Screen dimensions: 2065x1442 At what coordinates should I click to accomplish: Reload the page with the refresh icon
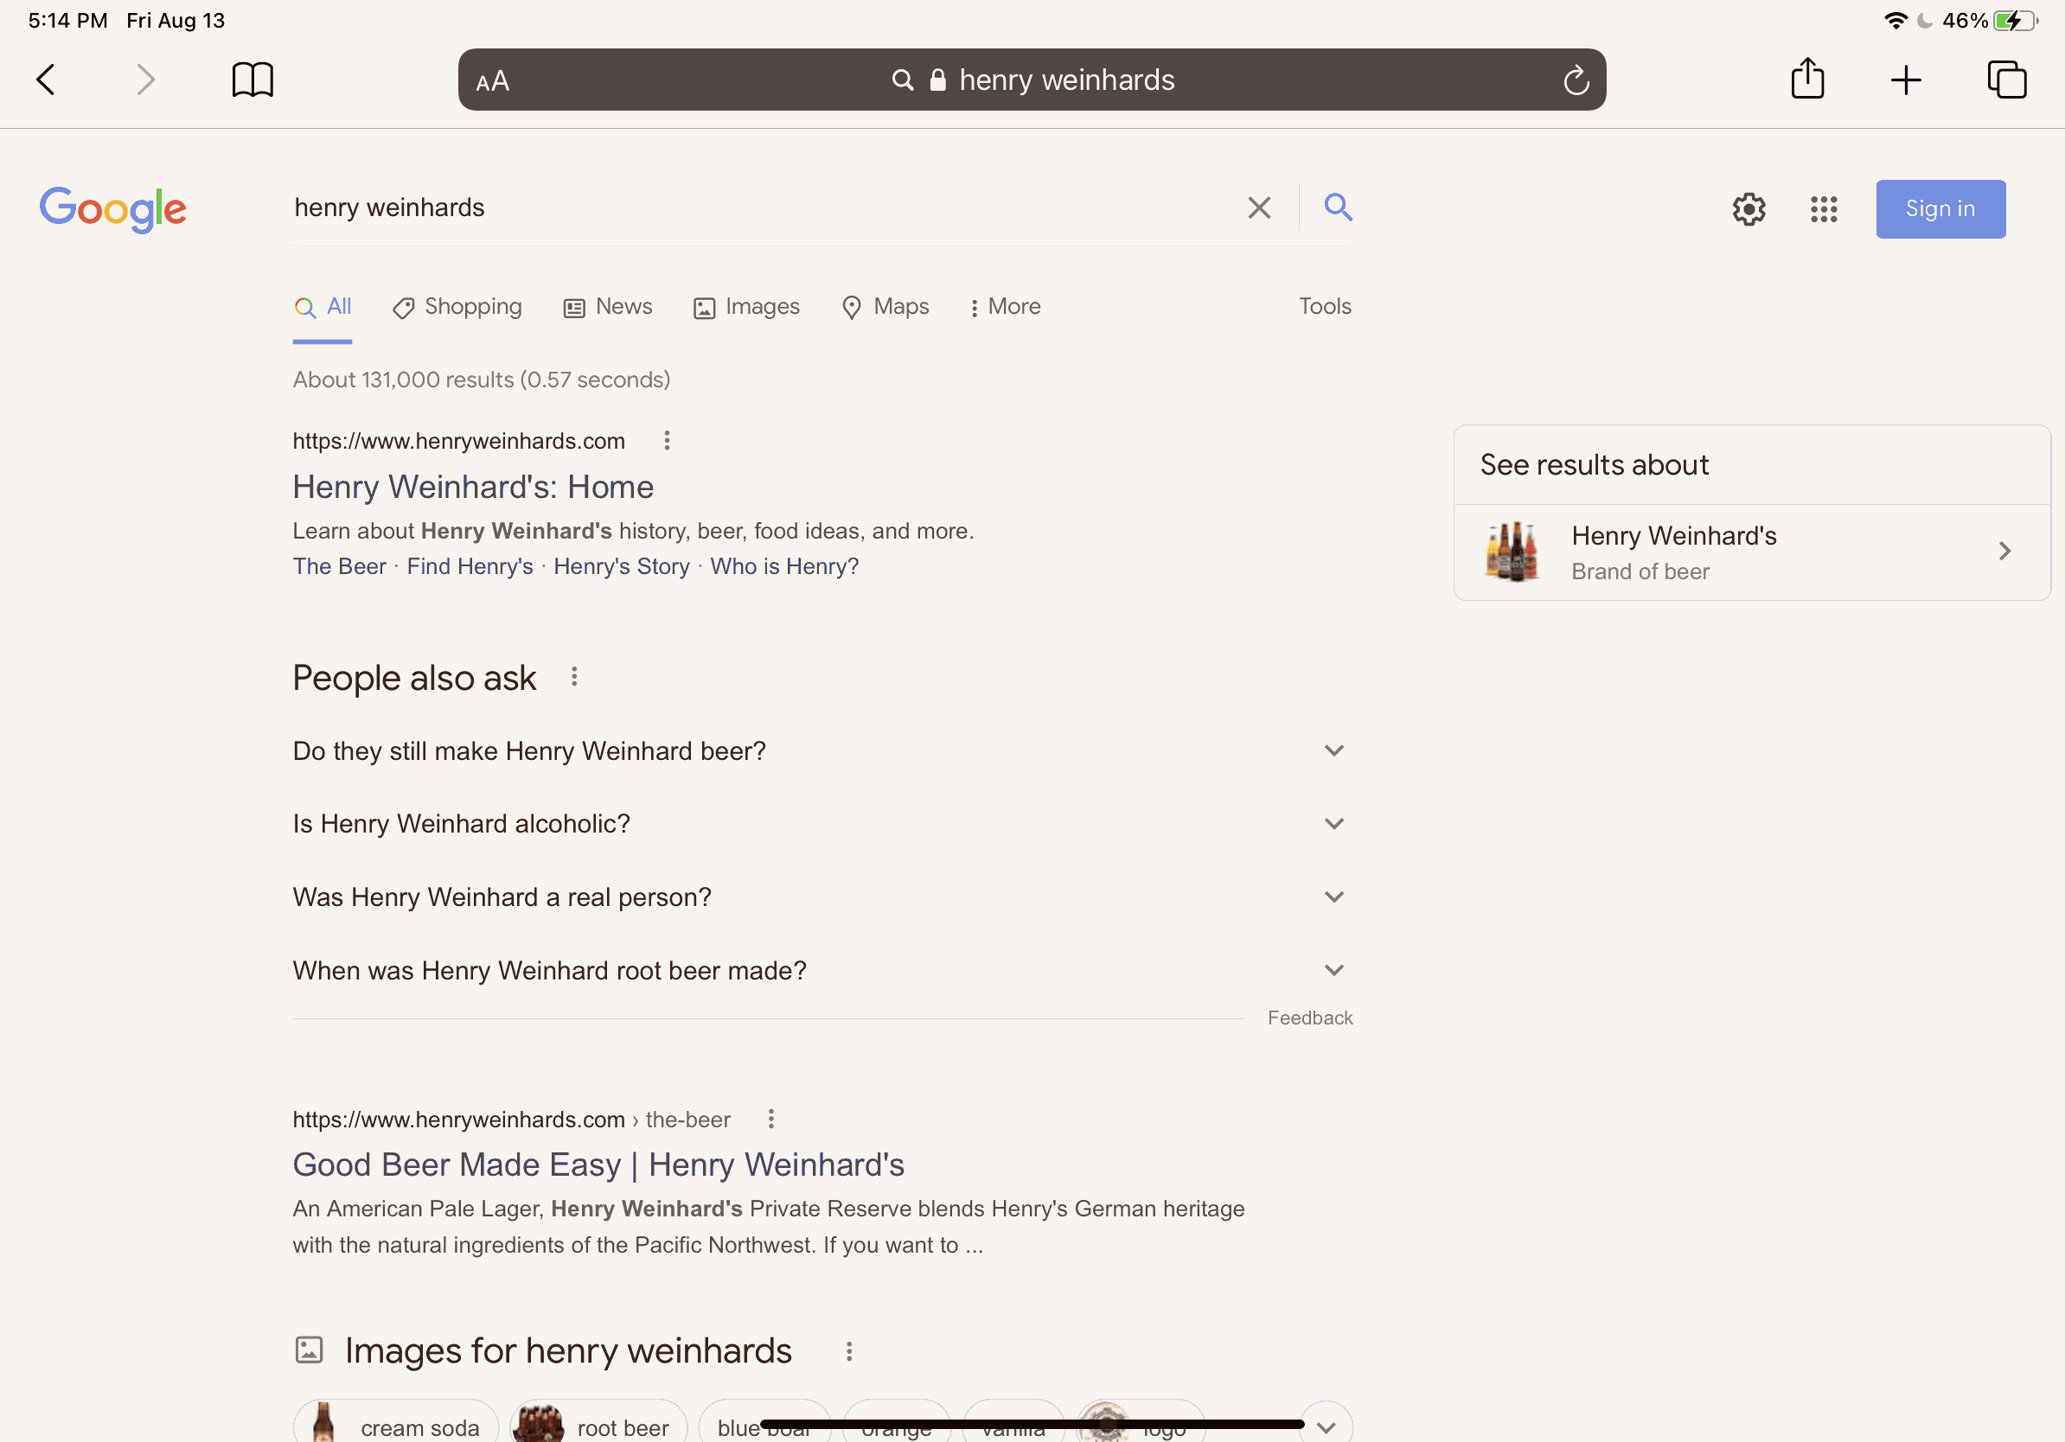click(1576, 80)
